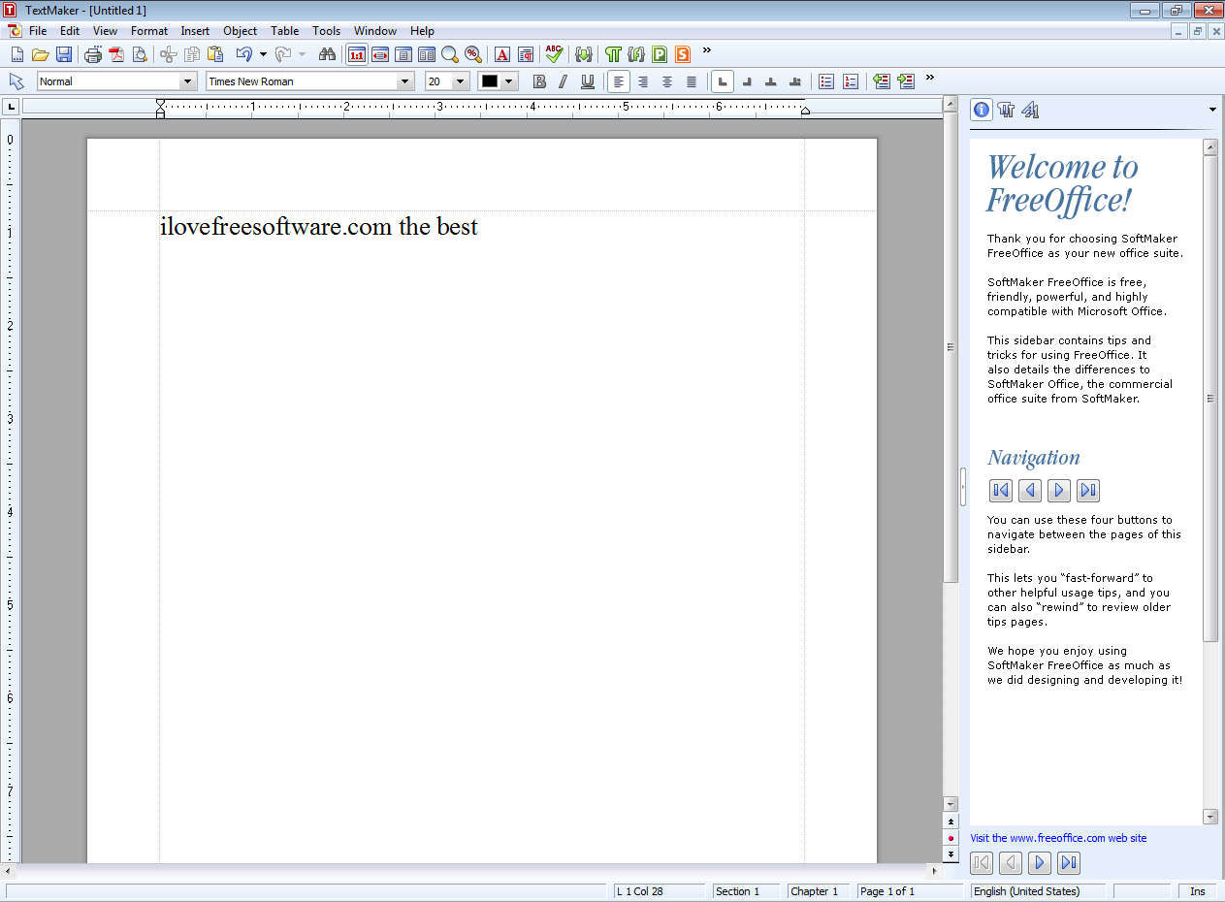Image resolution: width=1225 pixels, height=902 pixels.
Task: Open the Find binoculars tool
Action: pos(327,54)
